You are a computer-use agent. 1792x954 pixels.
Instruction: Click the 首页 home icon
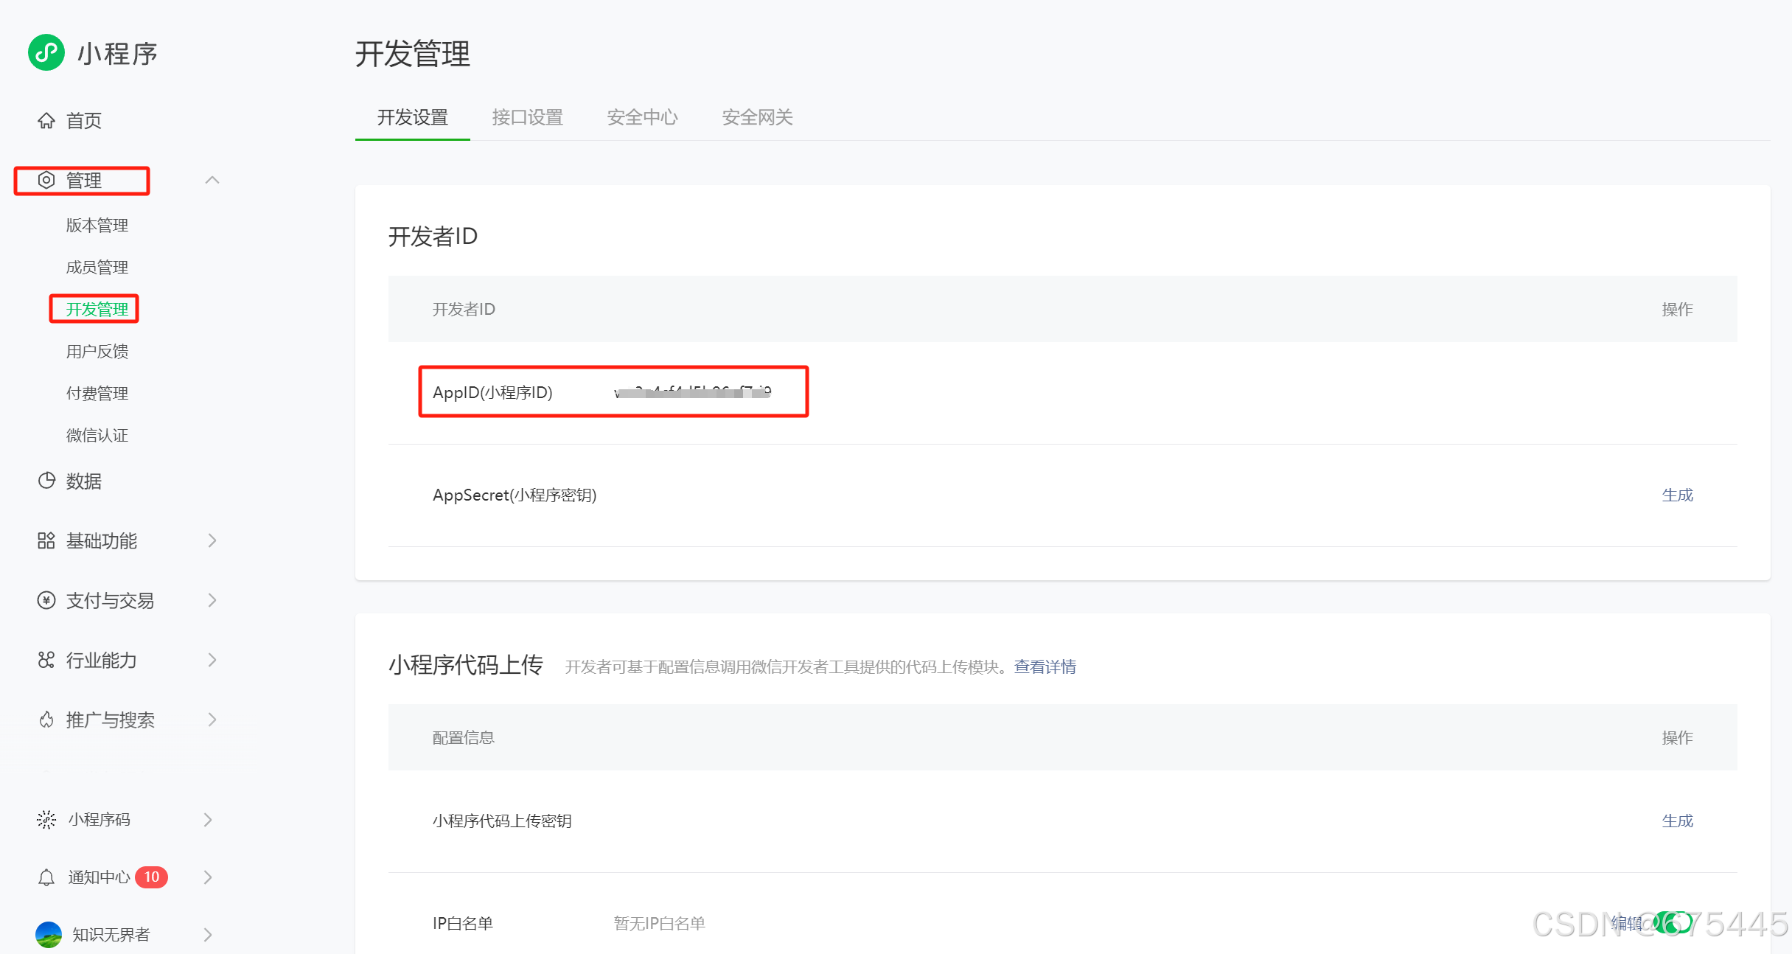[46, 120]
